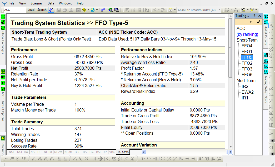The width and height of the screenshot is (275, 167).
Task: Select FFO4 in the Short-Term tree
Action: click(x=247, y=46)
